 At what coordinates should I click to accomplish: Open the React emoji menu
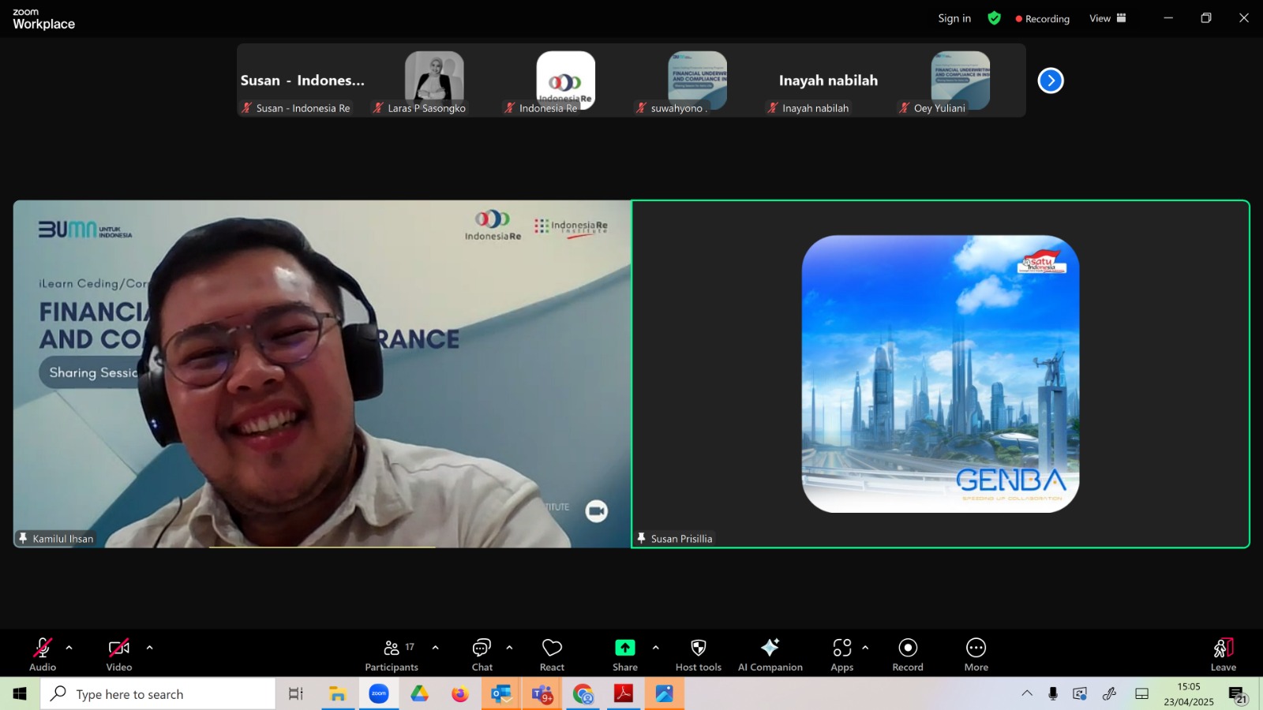point(552,655)
